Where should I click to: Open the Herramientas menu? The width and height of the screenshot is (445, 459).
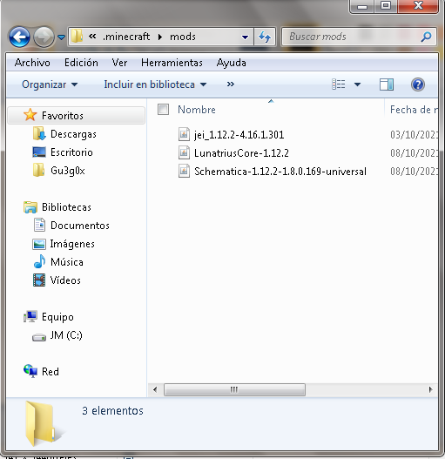(172, 63)
